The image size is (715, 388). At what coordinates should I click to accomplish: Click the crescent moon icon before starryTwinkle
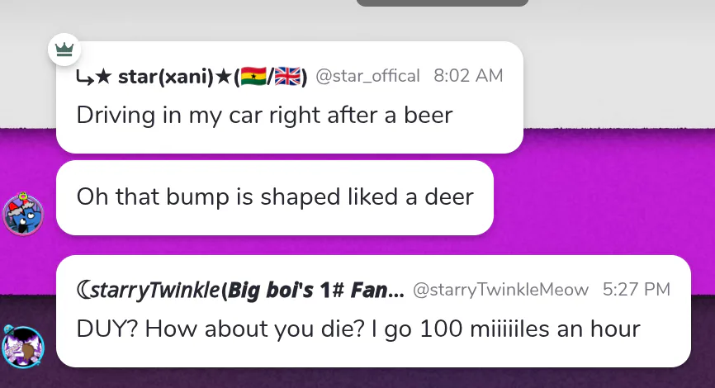click(83, 290)
